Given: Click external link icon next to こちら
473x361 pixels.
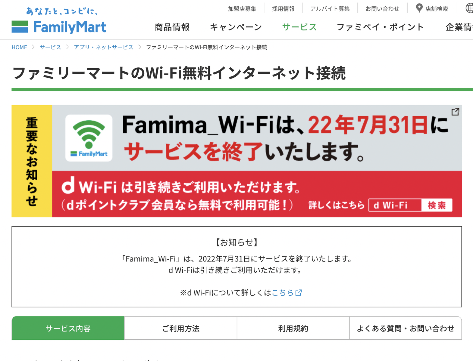Looking at the screenshot, I should [x=299, y=293].
